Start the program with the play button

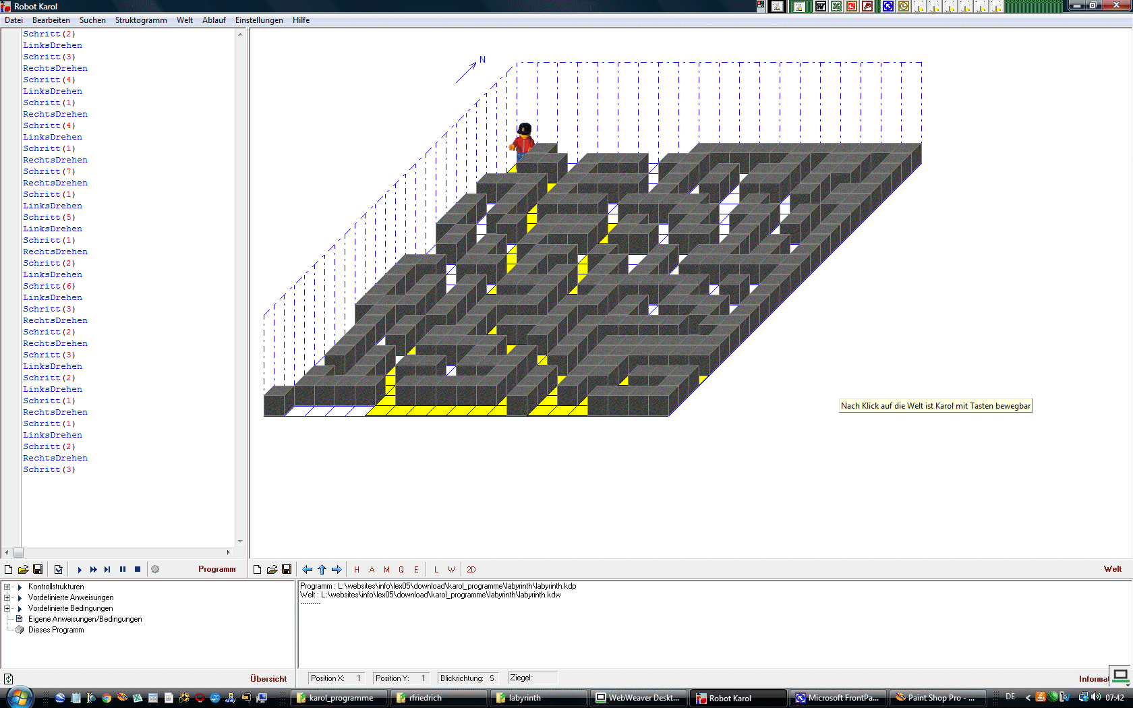pos(80,569)
